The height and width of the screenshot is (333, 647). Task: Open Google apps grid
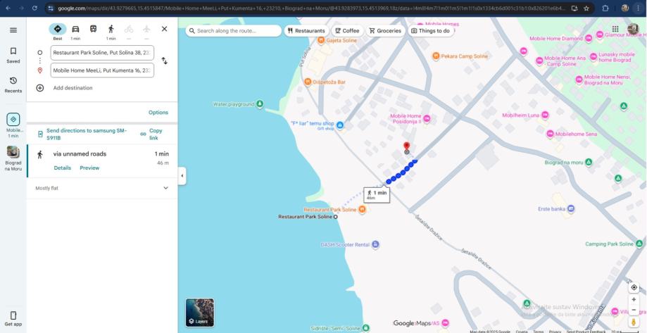pos(615,29)
